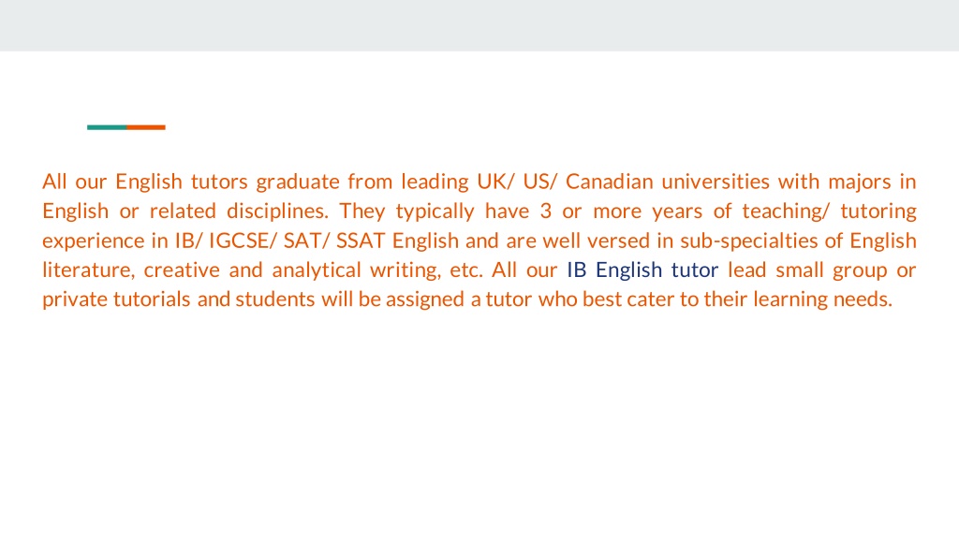Click the number "3" in second line
The width and height of the screenshot is (959, 539).
coord(546,211)
